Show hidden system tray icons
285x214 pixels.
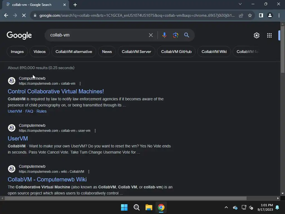(x=226, y=207)
